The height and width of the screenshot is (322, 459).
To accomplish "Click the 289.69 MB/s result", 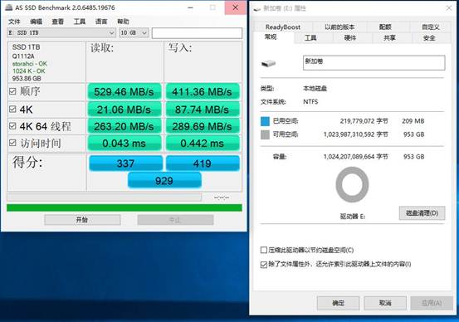I will (x=203, y=126).
